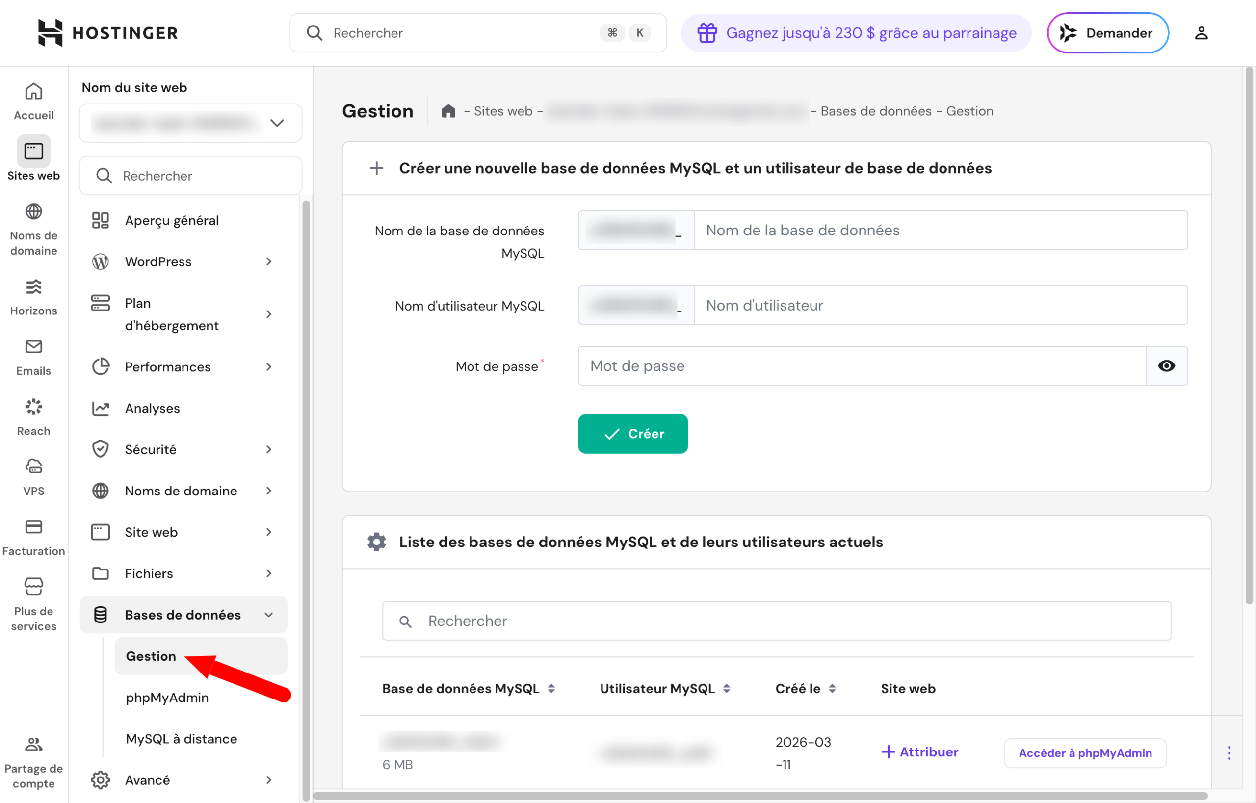The image size is (1256, 803).
Task: Open the Emails section
Action: (33, 358)
